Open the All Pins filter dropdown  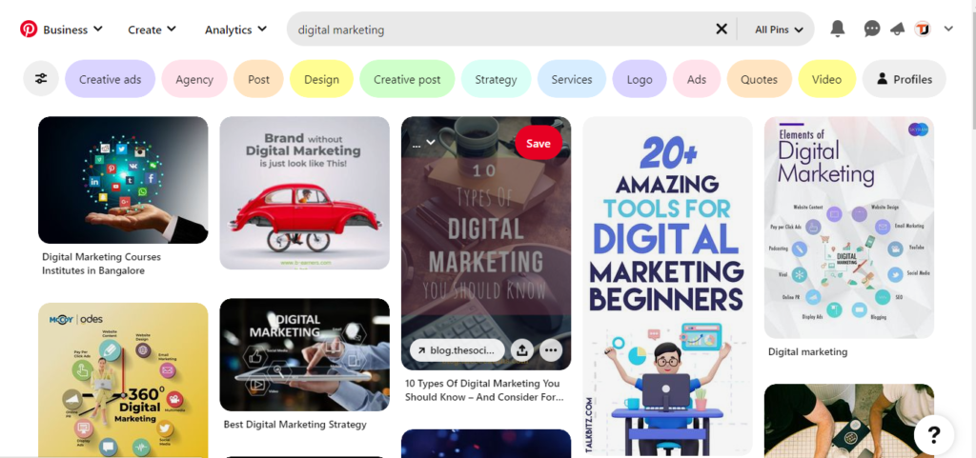(779, 30)
